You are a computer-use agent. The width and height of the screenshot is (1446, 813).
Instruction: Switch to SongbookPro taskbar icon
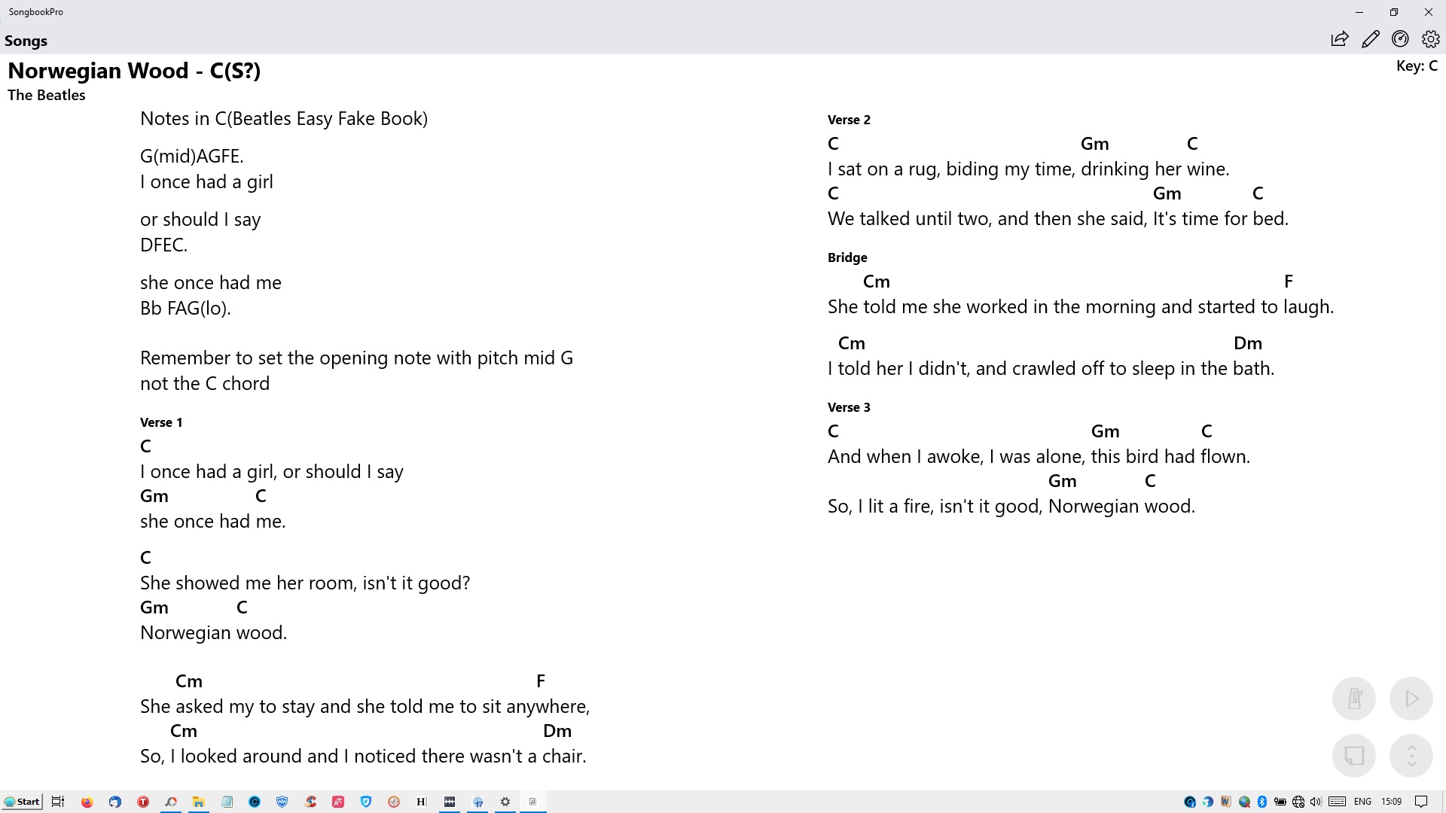tap(533, 802)
